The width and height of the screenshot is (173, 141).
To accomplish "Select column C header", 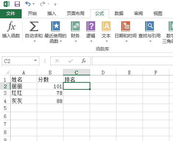I will pyautogui.click(x=76, y=73).
